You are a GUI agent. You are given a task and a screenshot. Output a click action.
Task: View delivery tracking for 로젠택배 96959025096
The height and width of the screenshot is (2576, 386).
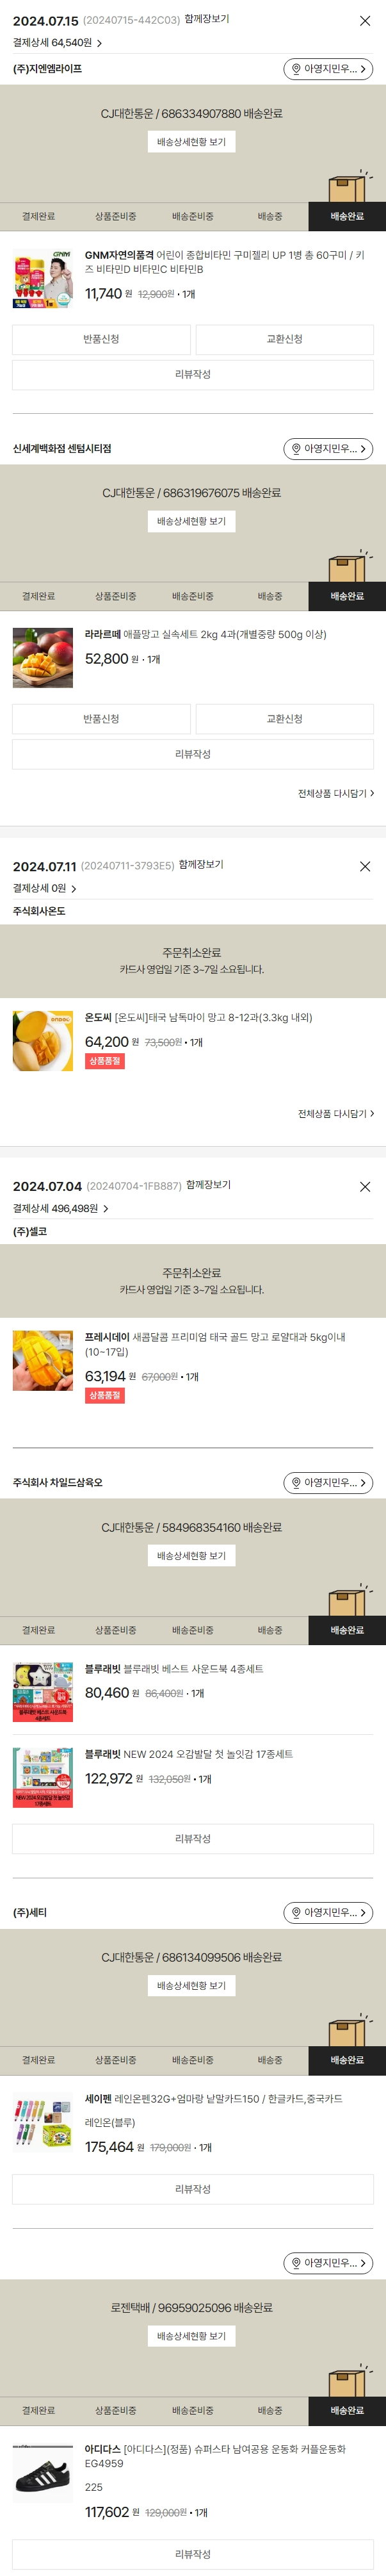(191, 2336)
